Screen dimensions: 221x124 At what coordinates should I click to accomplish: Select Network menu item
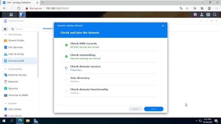pos(19,82)
